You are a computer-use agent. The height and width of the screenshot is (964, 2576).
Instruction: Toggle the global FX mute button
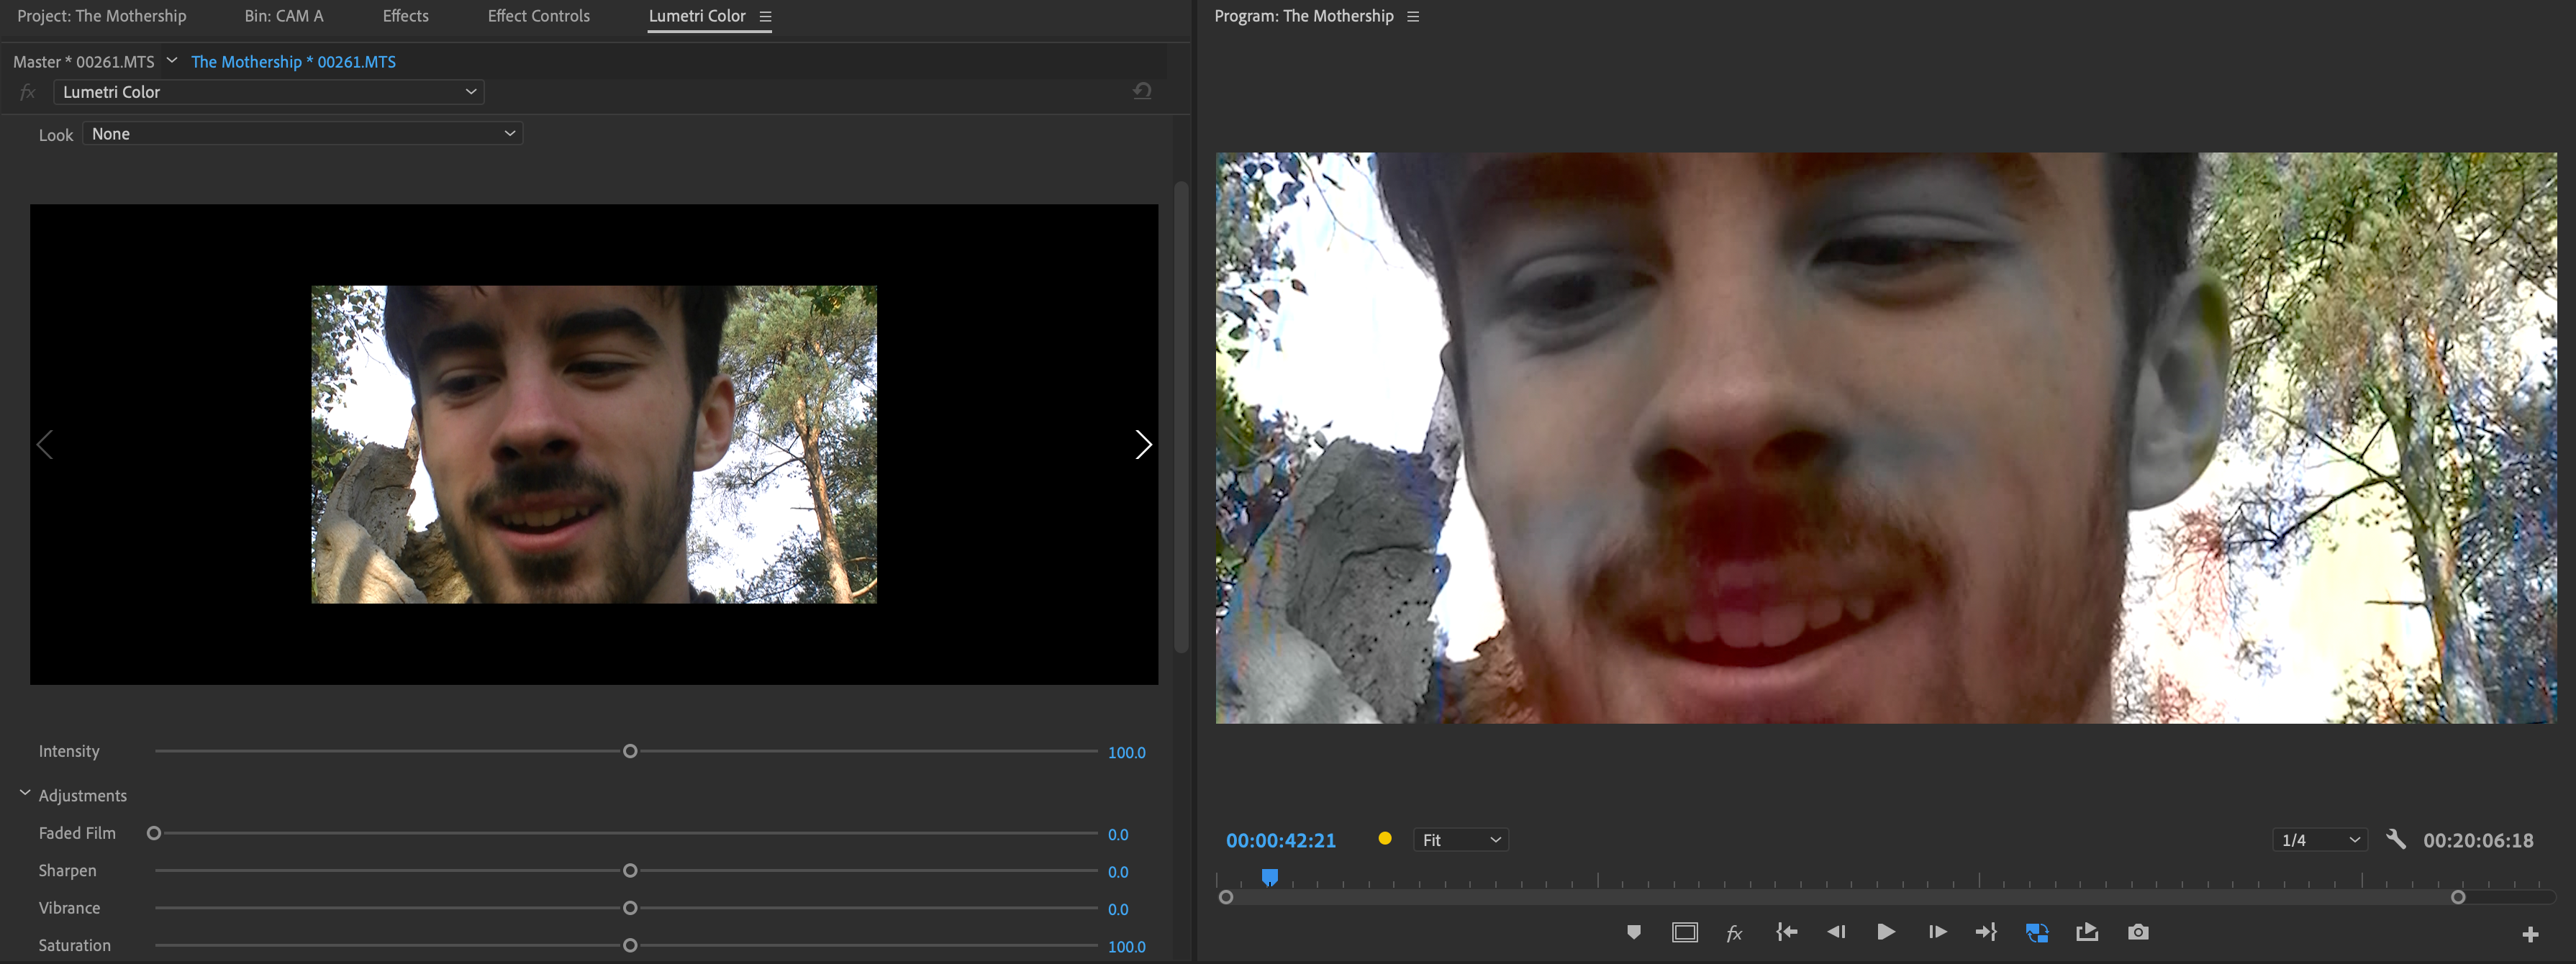pyautogui.click(x=1735, y=932)
